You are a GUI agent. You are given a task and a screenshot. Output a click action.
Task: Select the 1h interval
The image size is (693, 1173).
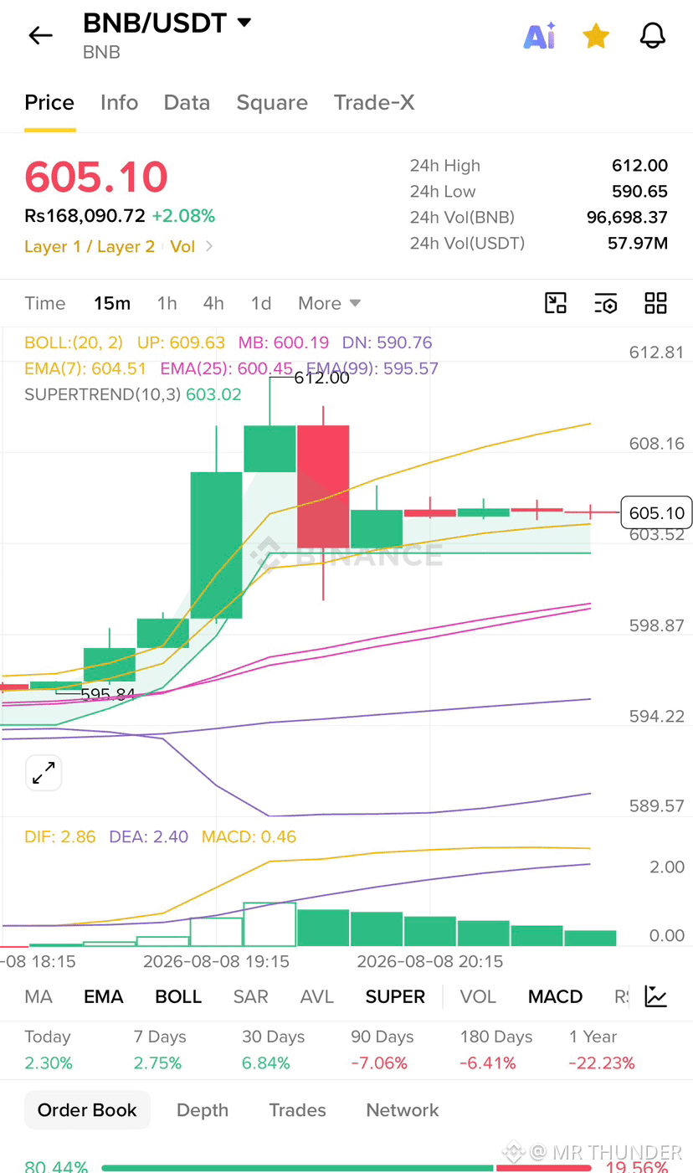[167, 303]
